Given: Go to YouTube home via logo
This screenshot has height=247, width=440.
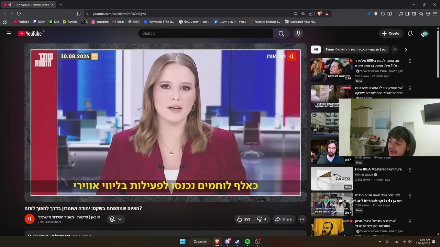Looking at the screenshot, I should tap(30, 33).
